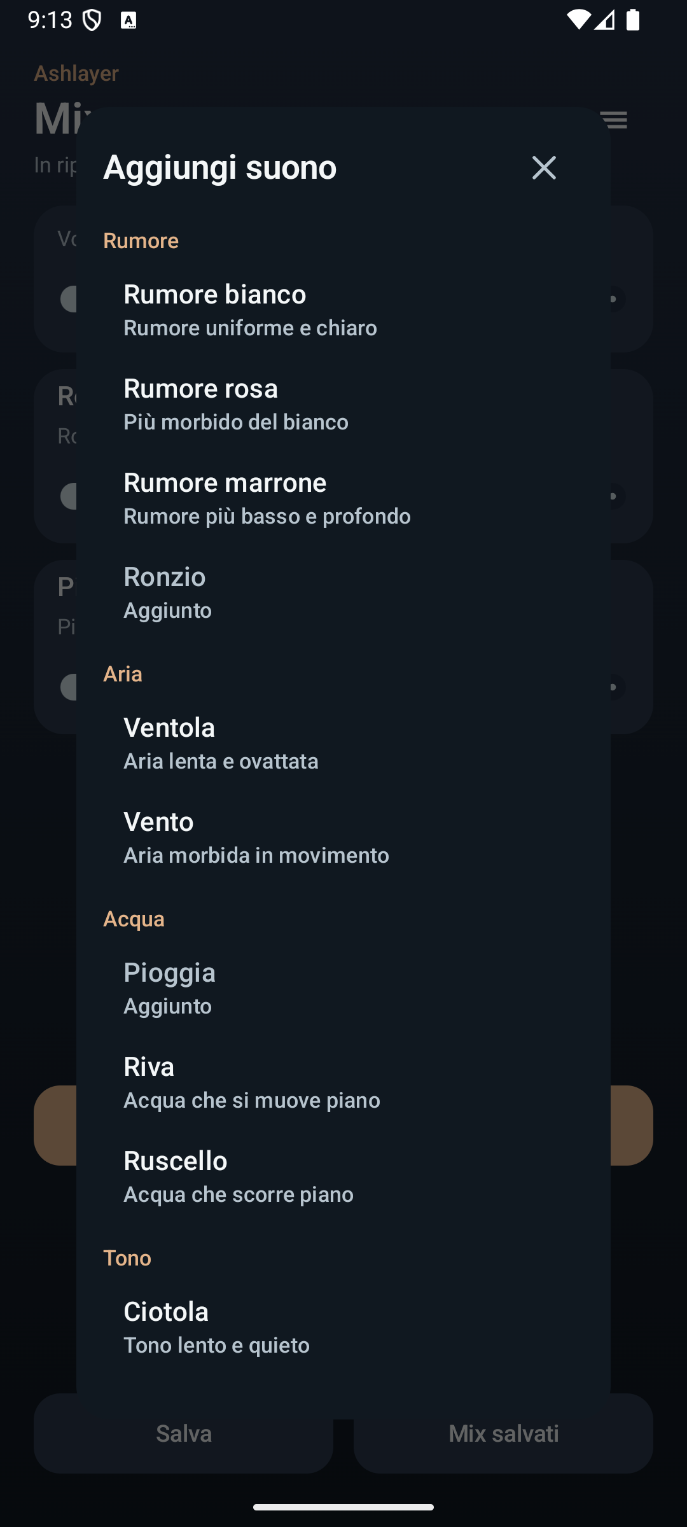The image size is (687, 1527).
Task: Add Rumore bianco sound
Action: click(x=343, y=310)
